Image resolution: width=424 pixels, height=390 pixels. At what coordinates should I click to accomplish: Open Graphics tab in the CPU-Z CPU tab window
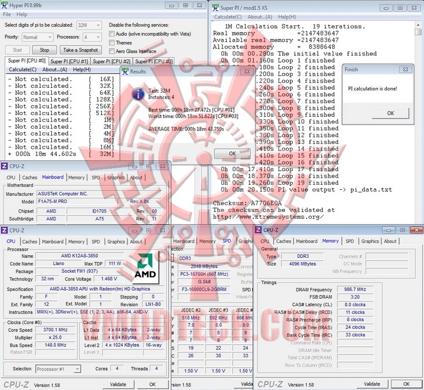(x=116, y=241)
